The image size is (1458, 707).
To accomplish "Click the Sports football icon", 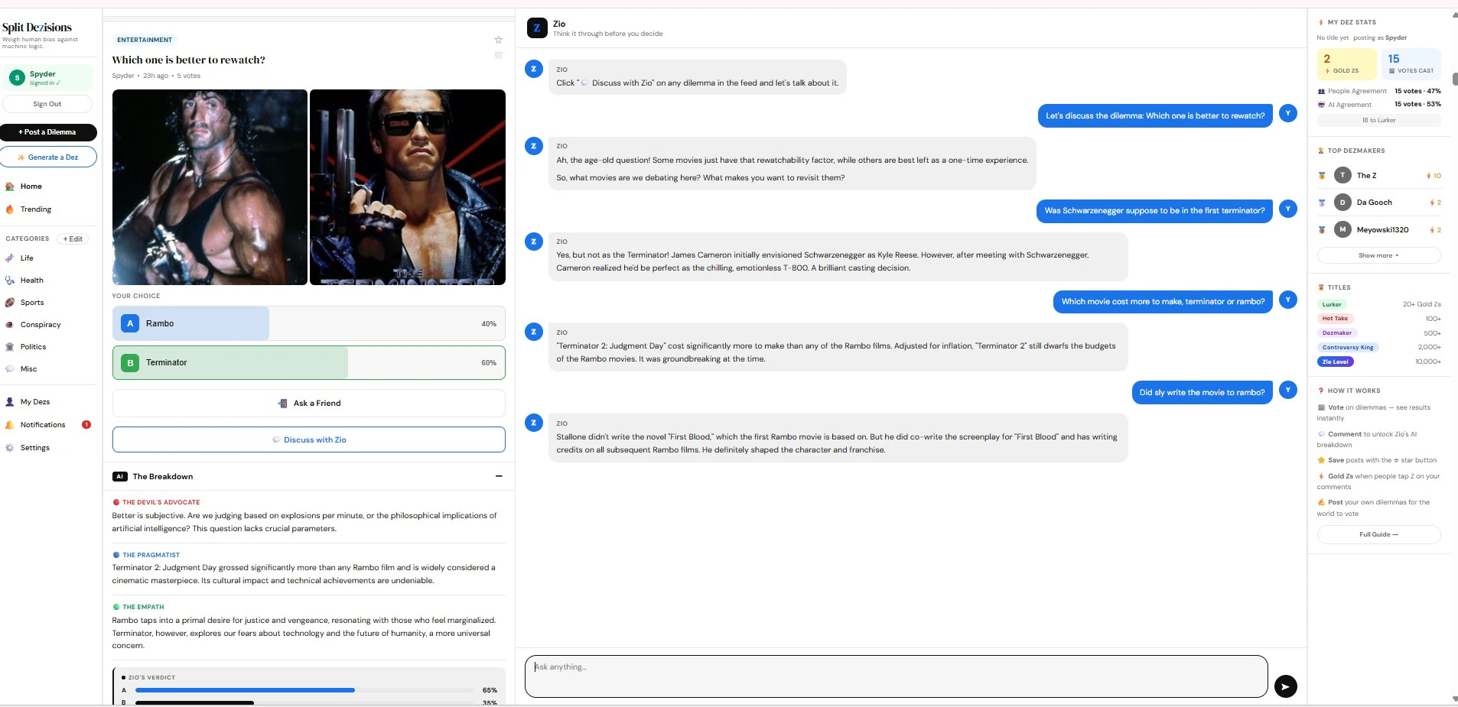I will [10, 303].
